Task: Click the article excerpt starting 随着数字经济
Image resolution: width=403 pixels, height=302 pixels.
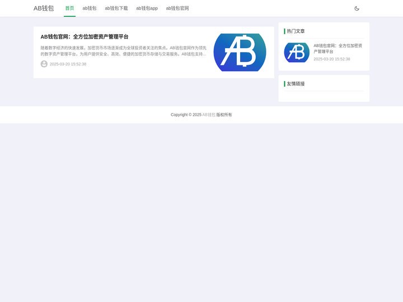Action: click(123, 51)
